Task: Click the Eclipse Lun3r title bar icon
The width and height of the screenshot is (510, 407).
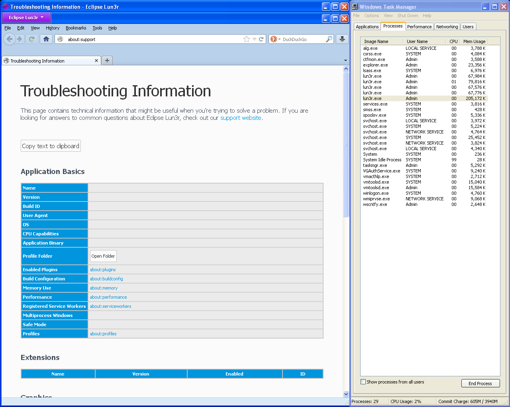Action: (6, 6)
